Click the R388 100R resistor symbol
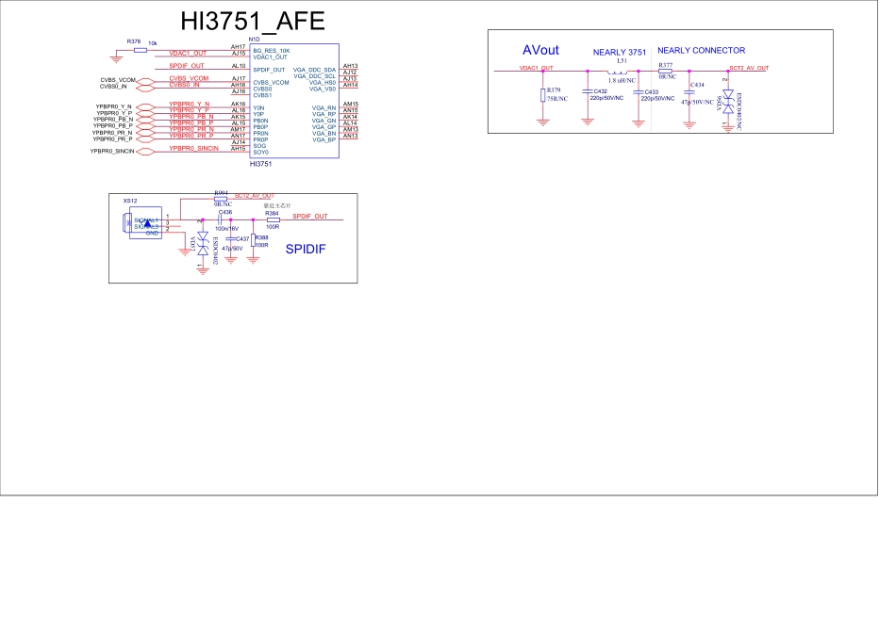The height and width of the screenshot is (633, 896). (253, 241)
